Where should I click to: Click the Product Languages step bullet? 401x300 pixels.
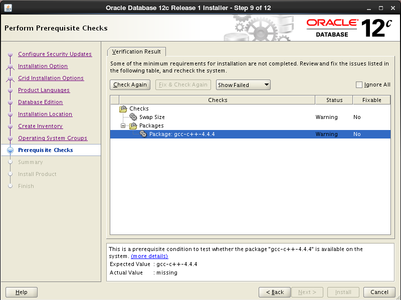click(x=10, y=90)
